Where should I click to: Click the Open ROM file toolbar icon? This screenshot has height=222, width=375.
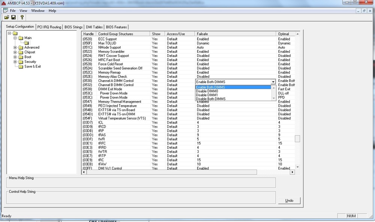6,18
